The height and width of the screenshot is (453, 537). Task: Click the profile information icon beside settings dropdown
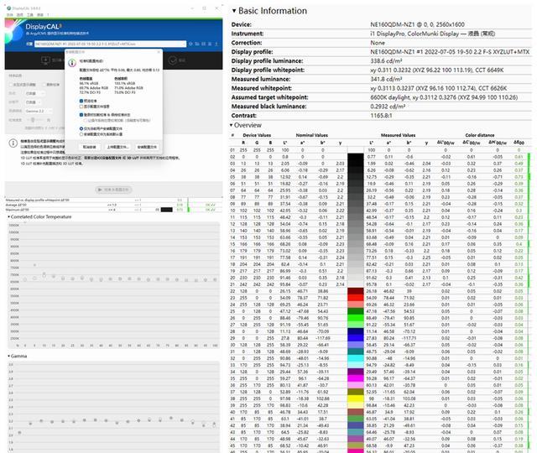coord(191,44)
